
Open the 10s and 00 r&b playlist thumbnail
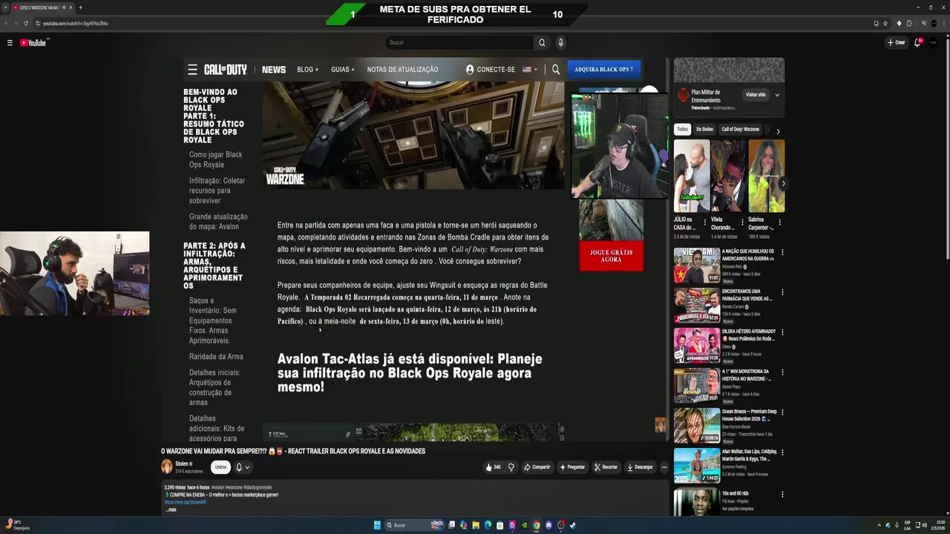pyautogui.click(x=696, y=503)
